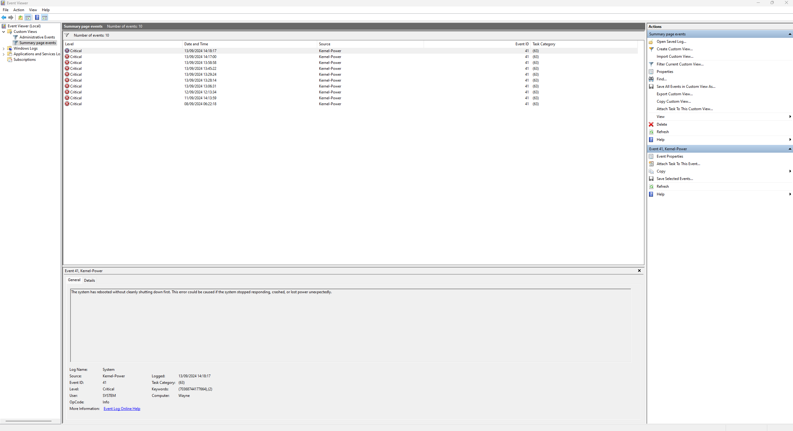Switch to the Details tab

pyautogui.click(x=89, y=280)
